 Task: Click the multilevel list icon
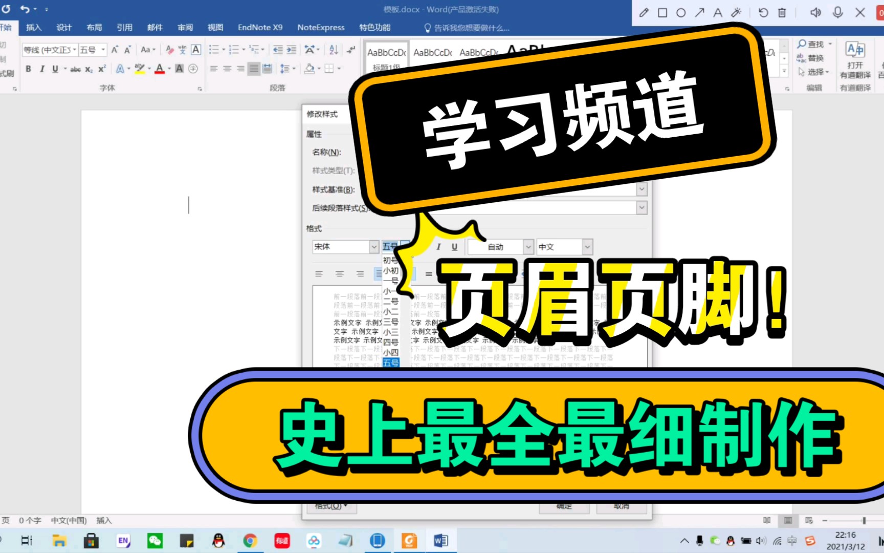[x=254, y=50]
